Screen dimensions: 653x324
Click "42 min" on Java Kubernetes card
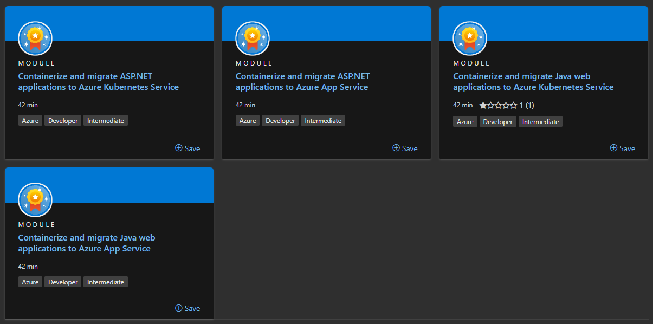(x=463, y=105)
